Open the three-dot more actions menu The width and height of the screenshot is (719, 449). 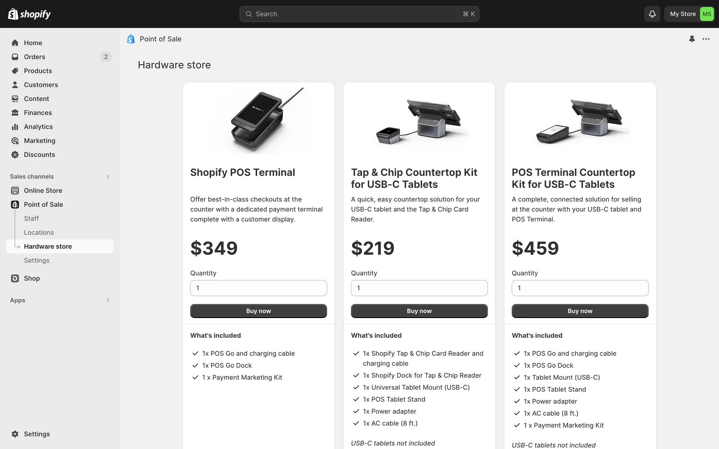(x=706, y=39)
